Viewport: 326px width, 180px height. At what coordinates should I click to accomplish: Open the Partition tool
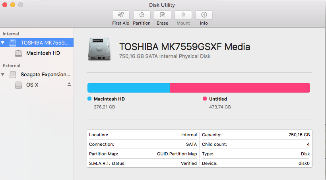point(142,15)
